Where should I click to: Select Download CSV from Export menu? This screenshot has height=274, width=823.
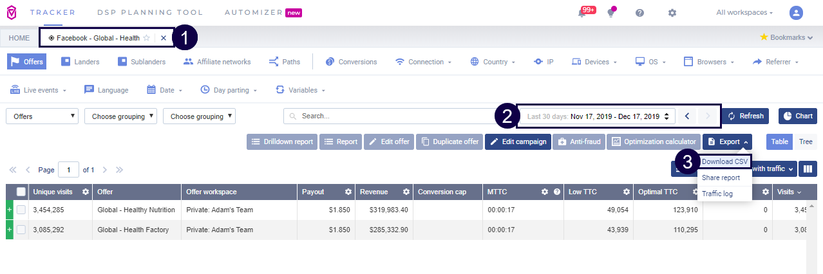[724, 161]
